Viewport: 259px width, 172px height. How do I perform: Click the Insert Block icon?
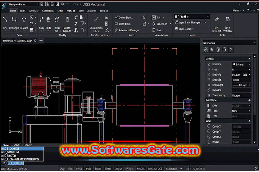[116, 24]
